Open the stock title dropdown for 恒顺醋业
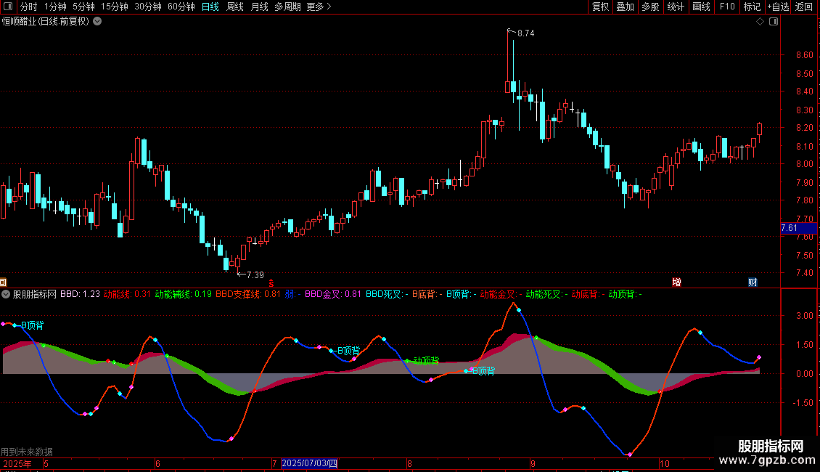The image size is (820, 472). pyautogui.click(x=97, y=22)
